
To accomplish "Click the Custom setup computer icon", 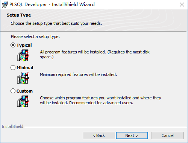I will [23, 101].
